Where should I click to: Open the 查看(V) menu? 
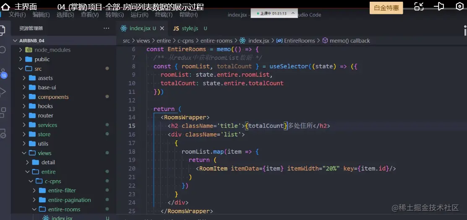pyautogui.click(x=90, y=15)
